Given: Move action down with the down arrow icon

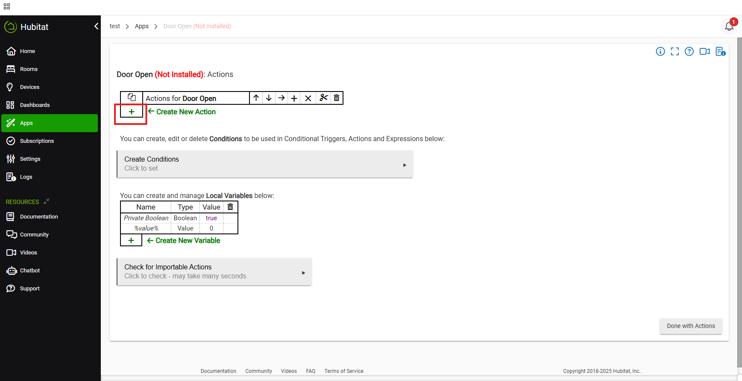Looking at the screenshot, I should tap(269, 98).
